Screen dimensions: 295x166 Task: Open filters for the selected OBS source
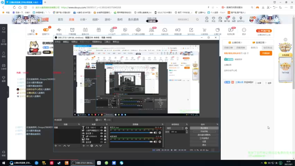point(107,120)
